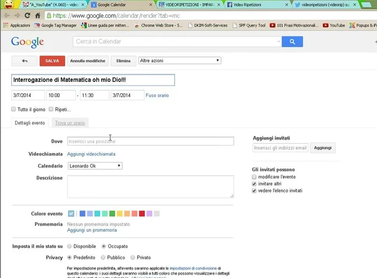This screenshot has width=377, height=278.
Task: Open the Chrome Web Store bookmark
Action: pyautogui.click(x=158, y=25)
